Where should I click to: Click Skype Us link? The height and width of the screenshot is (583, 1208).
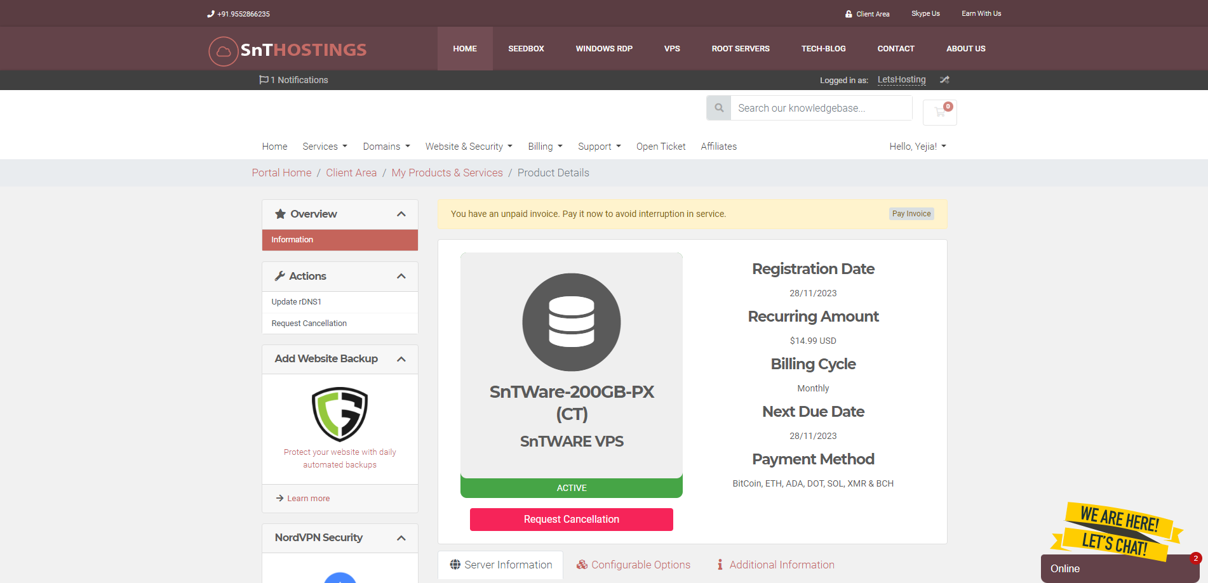(x=925, y=14)
